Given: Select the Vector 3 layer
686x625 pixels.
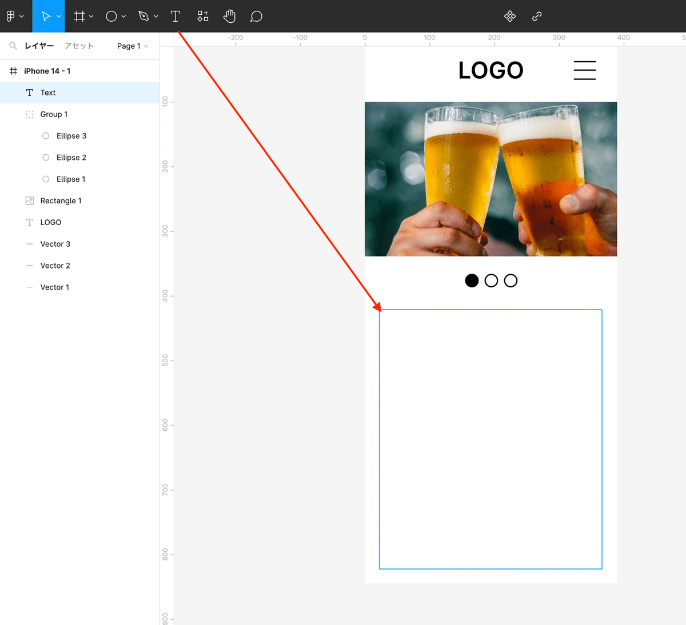Looking at the screenshot, I should [79, 244].
